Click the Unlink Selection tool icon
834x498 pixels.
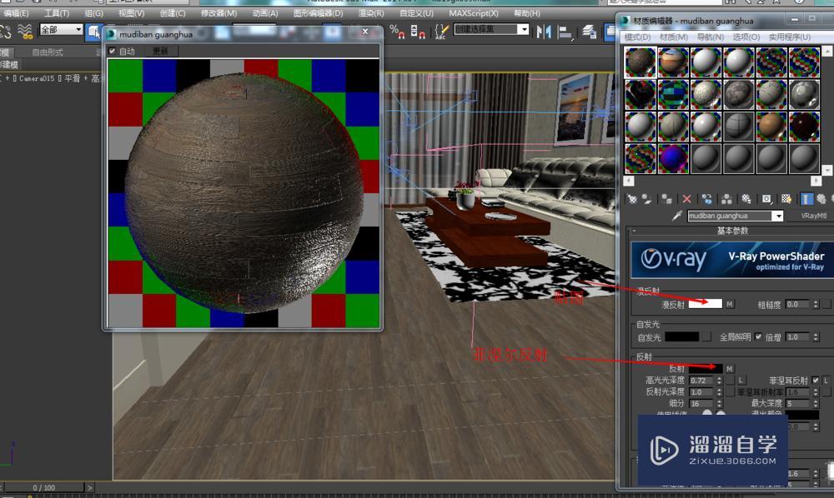5,32
